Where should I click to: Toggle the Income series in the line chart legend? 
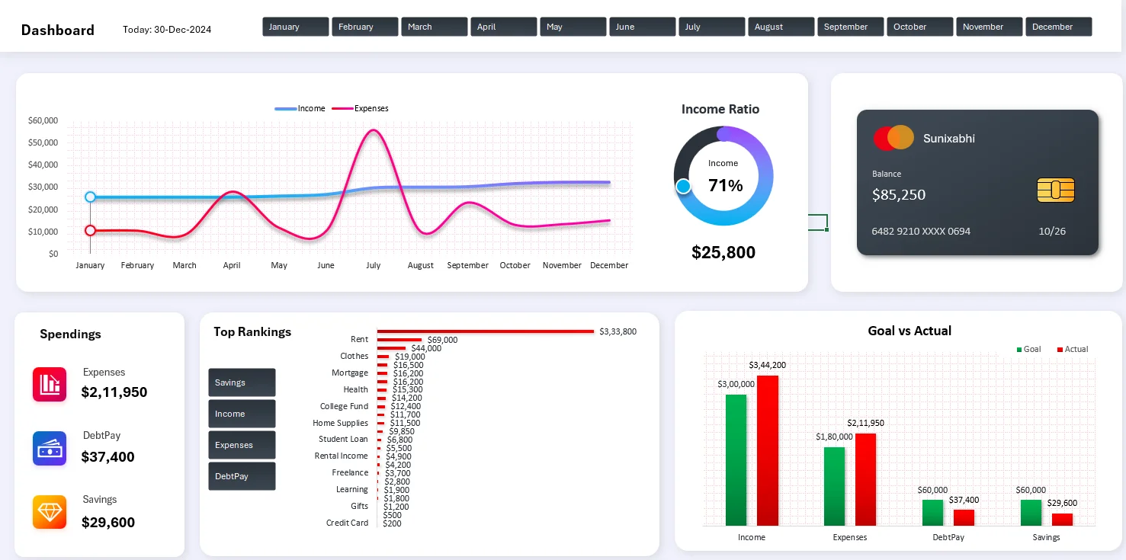tap(300, 108)
